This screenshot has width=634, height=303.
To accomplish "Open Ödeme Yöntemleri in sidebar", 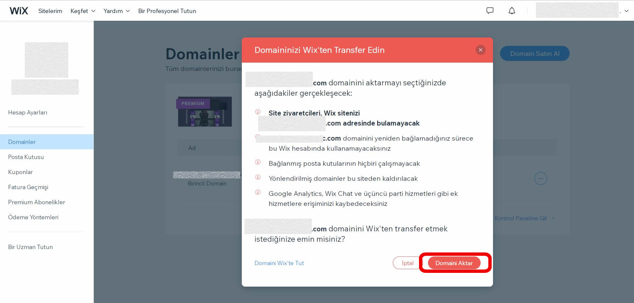I will 33,217.
